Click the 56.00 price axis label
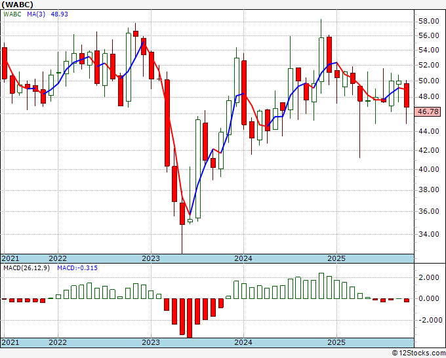446x358 pixels. pos(428,35)
